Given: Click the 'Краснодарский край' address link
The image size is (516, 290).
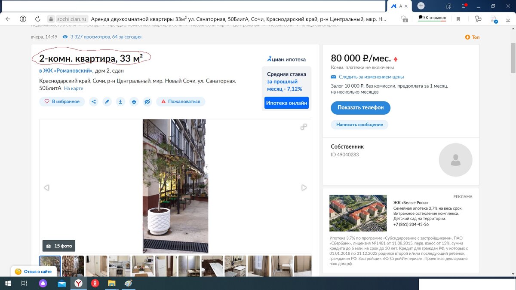Looking at the screenshot, I should [64, 81].
